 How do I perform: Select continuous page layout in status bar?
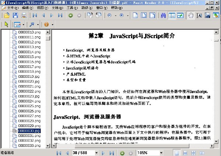185,153
